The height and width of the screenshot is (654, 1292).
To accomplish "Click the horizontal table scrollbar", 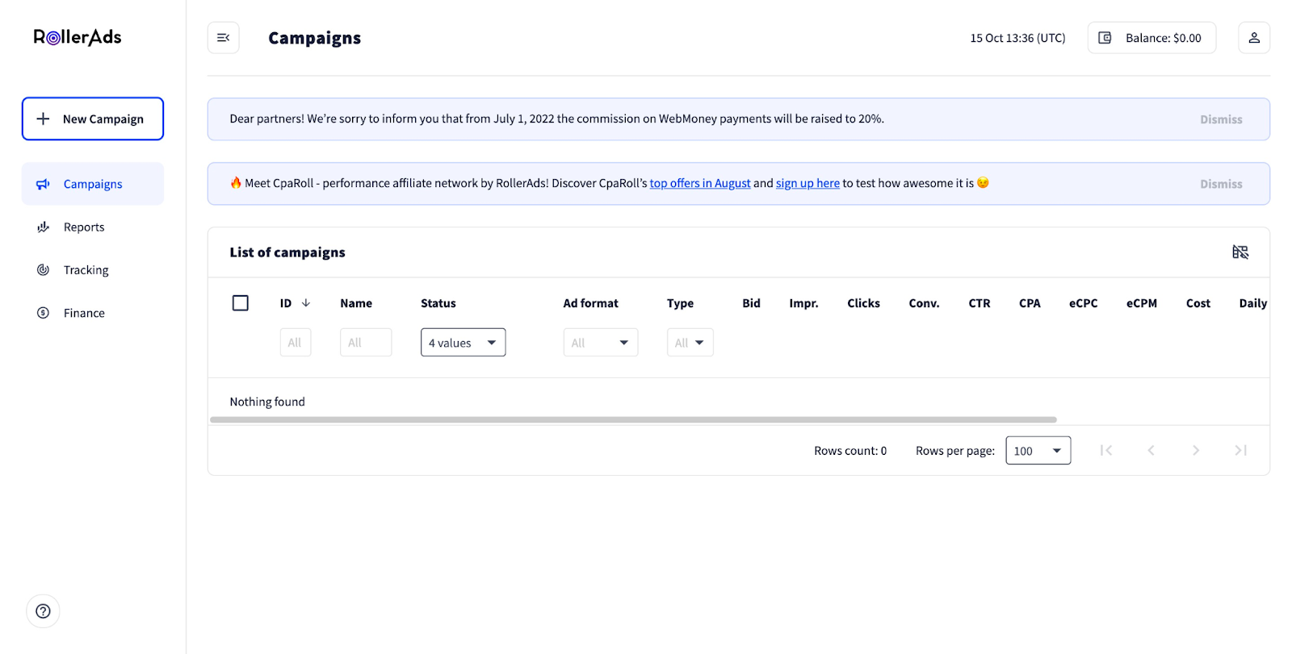I will tap(633, 419).
